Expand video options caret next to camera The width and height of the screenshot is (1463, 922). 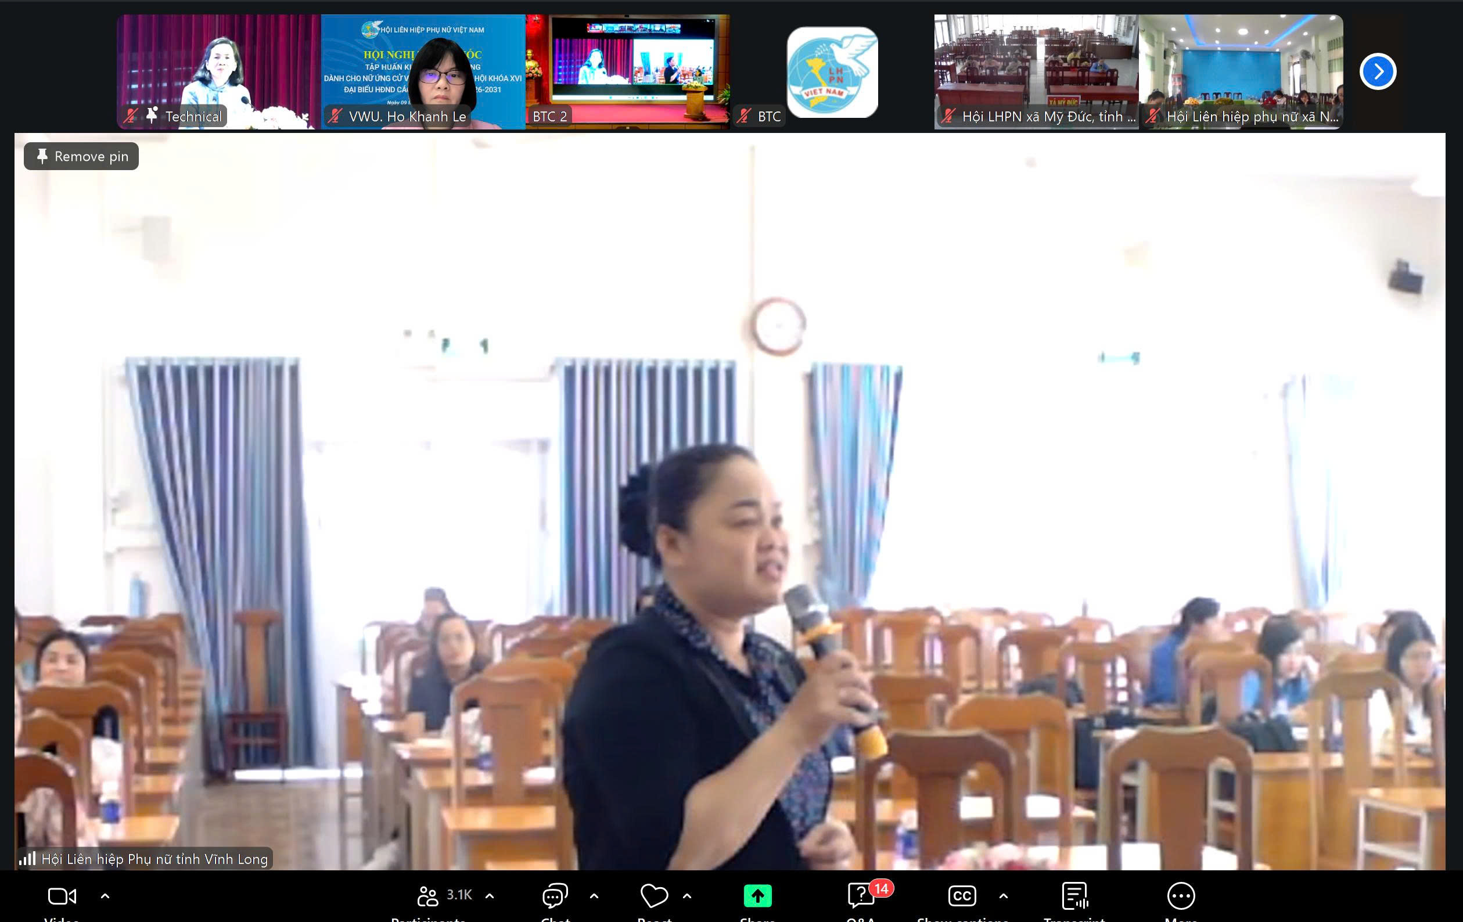pyautogui.click(x=105, y=896)
